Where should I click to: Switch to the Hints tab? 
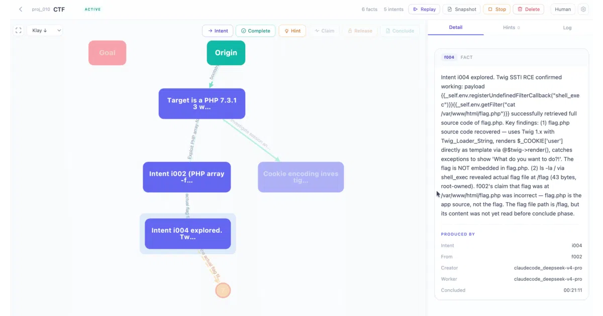pos(512,28)
